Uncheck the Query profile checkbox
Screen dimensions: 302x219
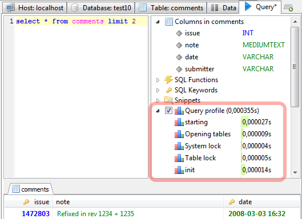point(168,111)
